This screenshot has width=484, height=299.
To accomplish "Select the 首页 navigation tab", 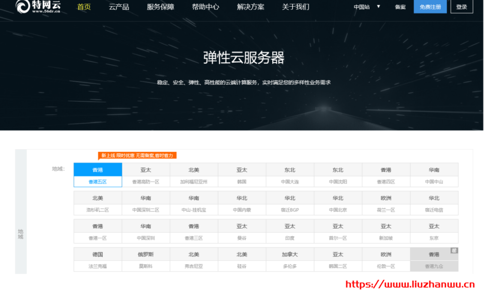I will (x=83, y=7).
